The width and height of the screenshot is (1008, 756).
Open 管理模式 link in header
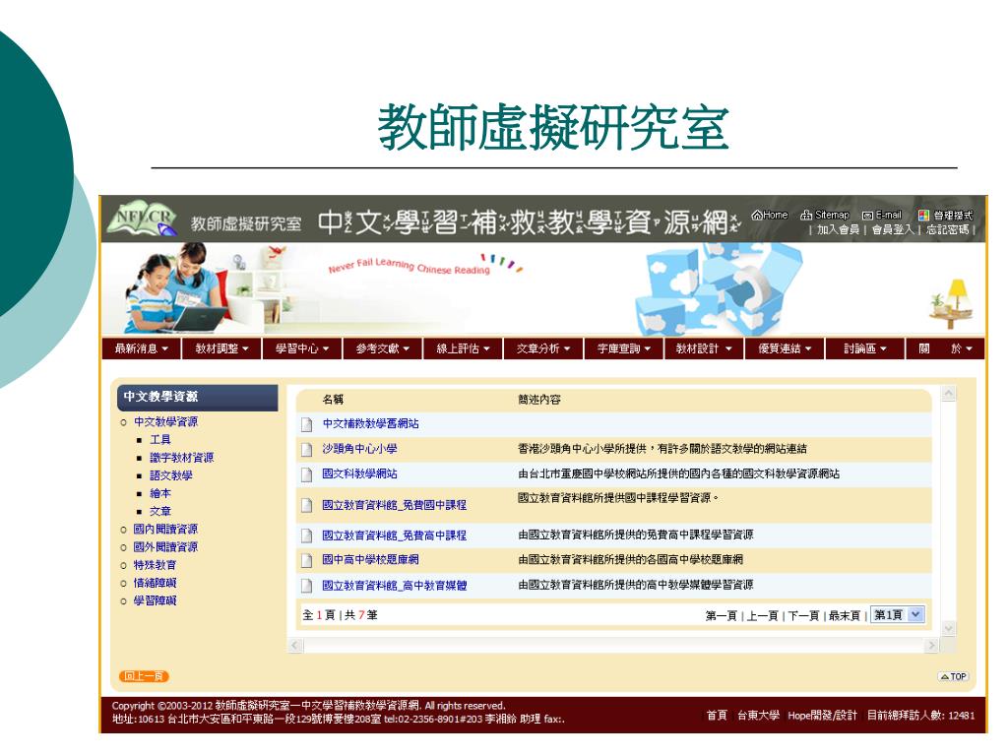pyautogui.click(x=946, y=215)
